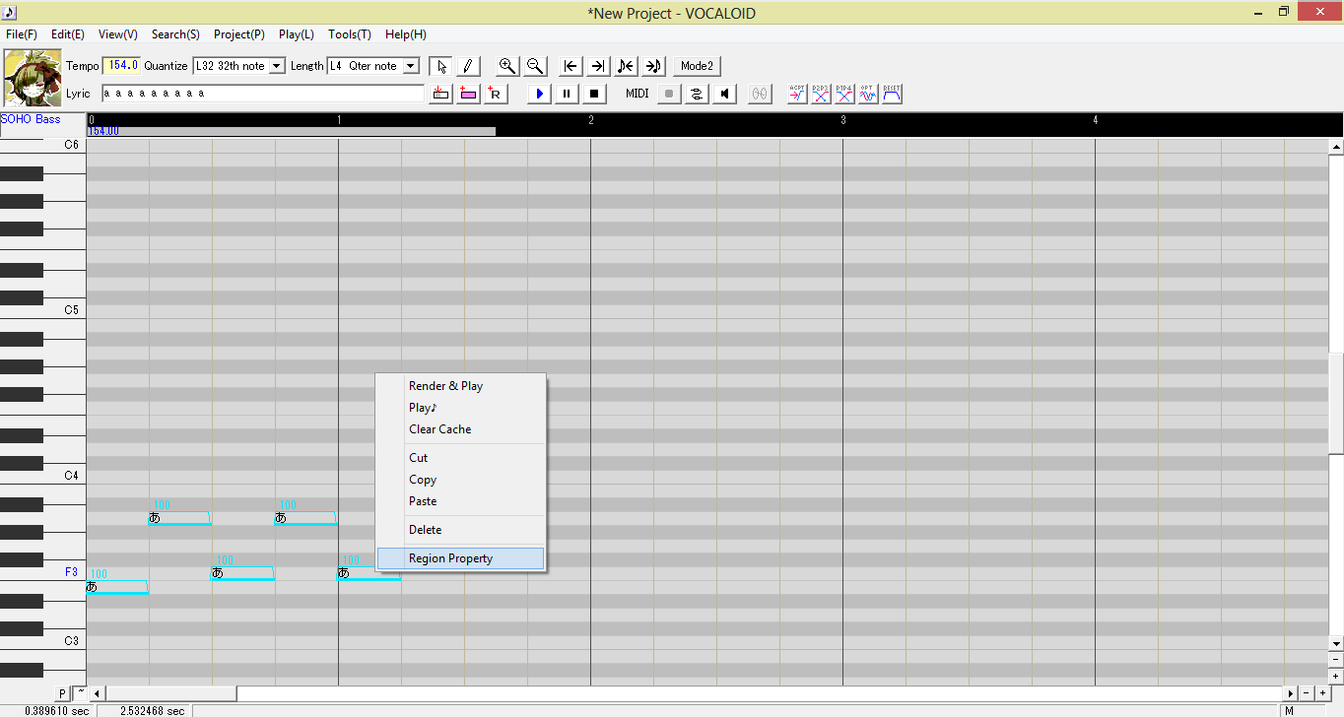Open the Project(P) menu
This screenshot has width=1344, height=717.
[239, 34]
